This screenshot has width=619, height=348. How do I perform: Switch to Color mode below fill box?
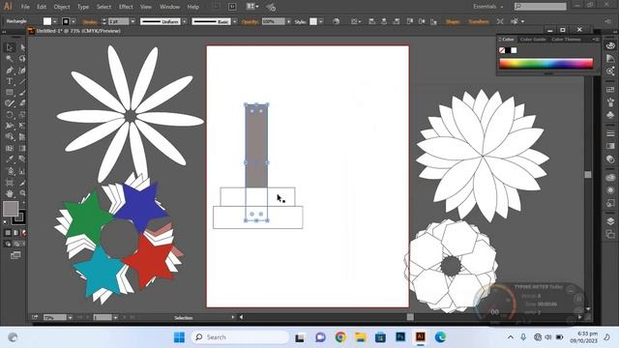tap(8, 233)
